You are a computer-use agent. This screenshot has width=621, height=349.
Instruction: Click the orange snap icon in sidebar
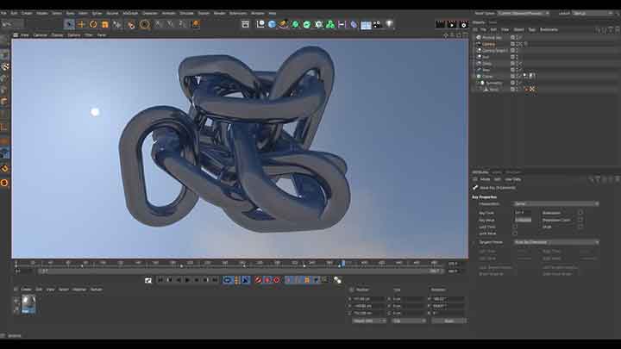[x=5, y=169]
